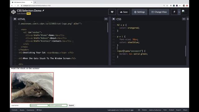This screenshot has height=112, width=199.
Task: Click Colt Steele author link
Action: click(x=21, y=14)
